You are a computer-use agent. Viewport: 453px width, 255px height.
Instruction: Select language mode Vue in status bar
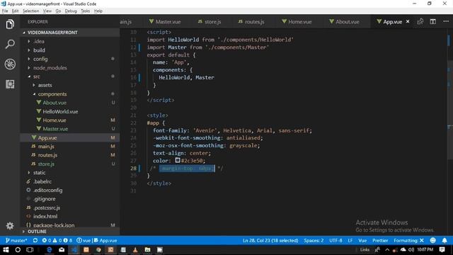(x=362, y=241)
